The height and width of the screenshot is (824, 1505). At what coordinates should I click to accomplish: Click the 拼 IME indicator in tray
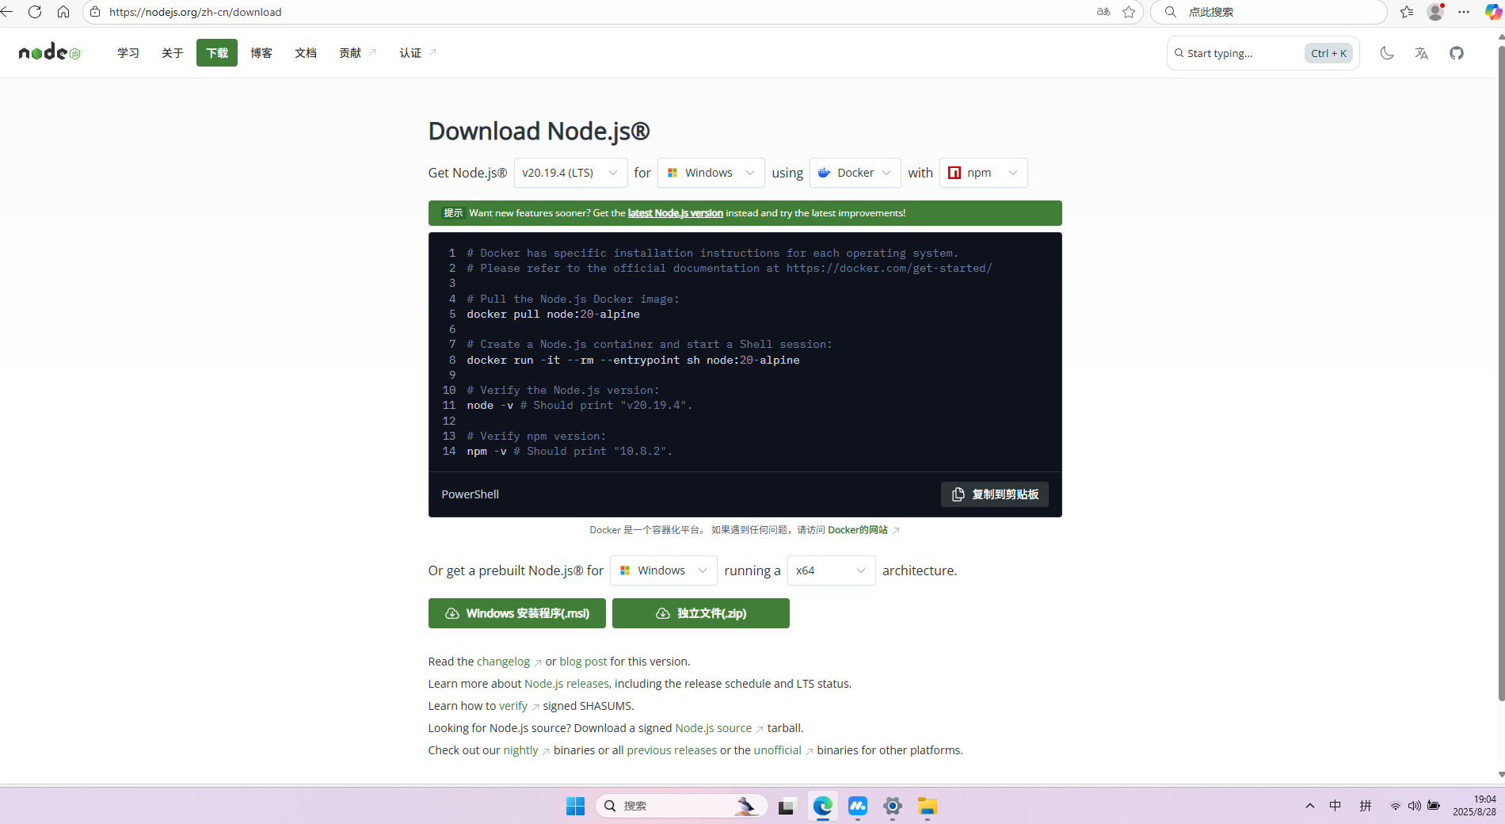(x=1366, y=806)
